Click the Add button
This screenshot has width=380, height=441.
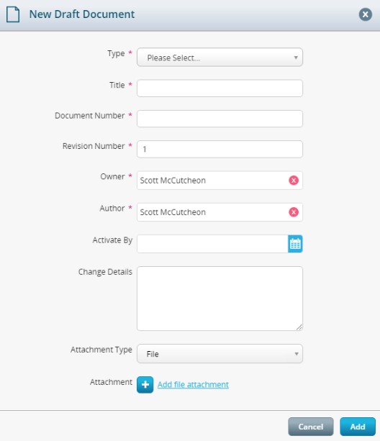click(x=358, y=427)
